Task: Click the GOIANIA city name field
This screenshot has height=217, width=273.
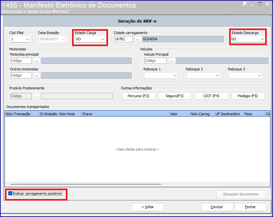Action: [x=183, y=39]
